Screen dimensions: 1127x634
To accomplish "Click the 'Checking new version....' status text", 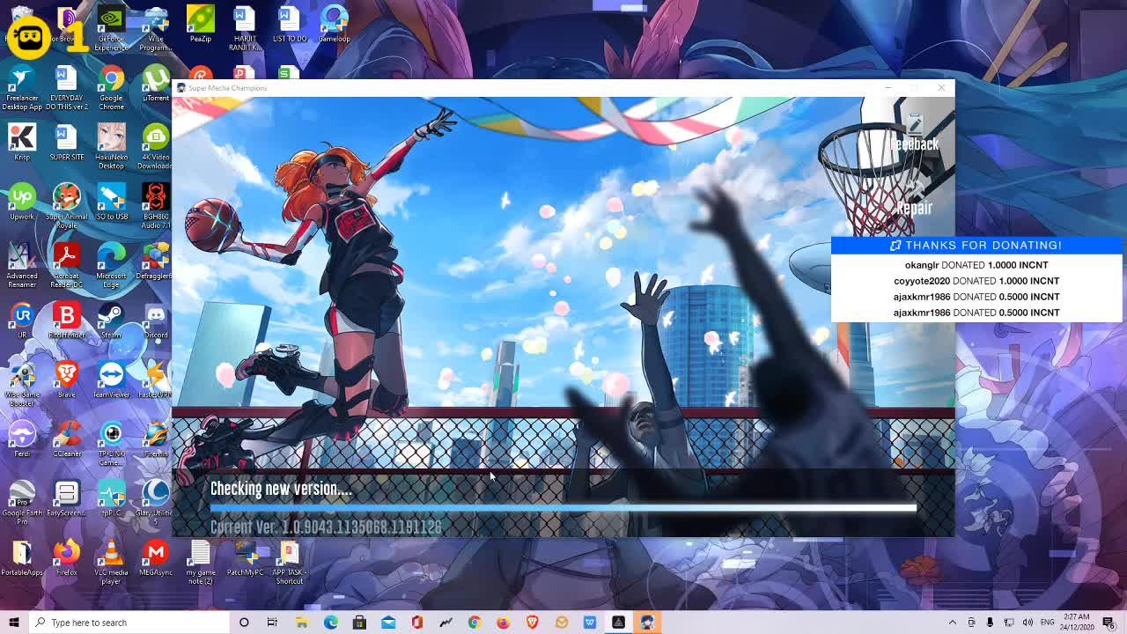I will [x=281, y=489].
